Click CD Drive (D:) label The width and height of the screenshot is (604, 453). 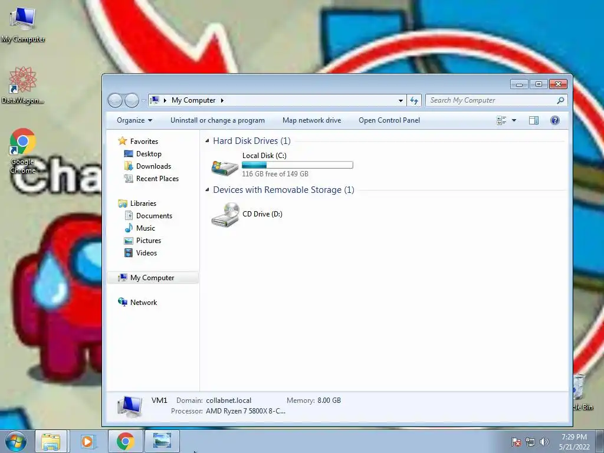(262, 214)
